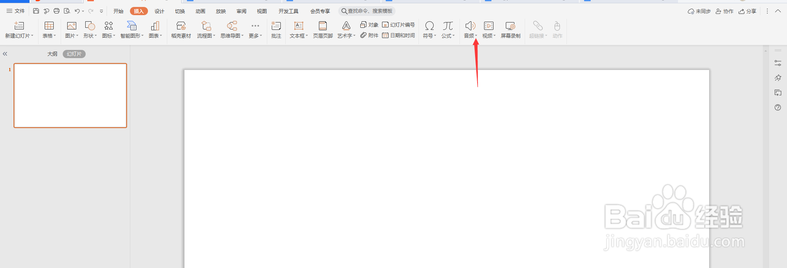
Task: Open the 智能图形 smart graphics tool
Action: (x=132, y=30)
